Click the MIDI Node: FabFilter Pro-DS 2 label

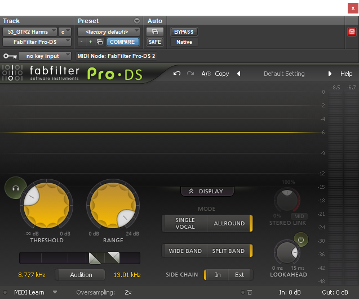(116, 56)
